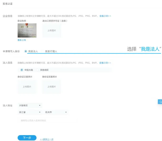Click the 进出口资质许可证（选填）label
Screen dimensions: 162x141
coord(55,21)
